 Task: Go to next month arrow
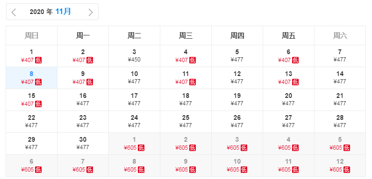point(90,12)
